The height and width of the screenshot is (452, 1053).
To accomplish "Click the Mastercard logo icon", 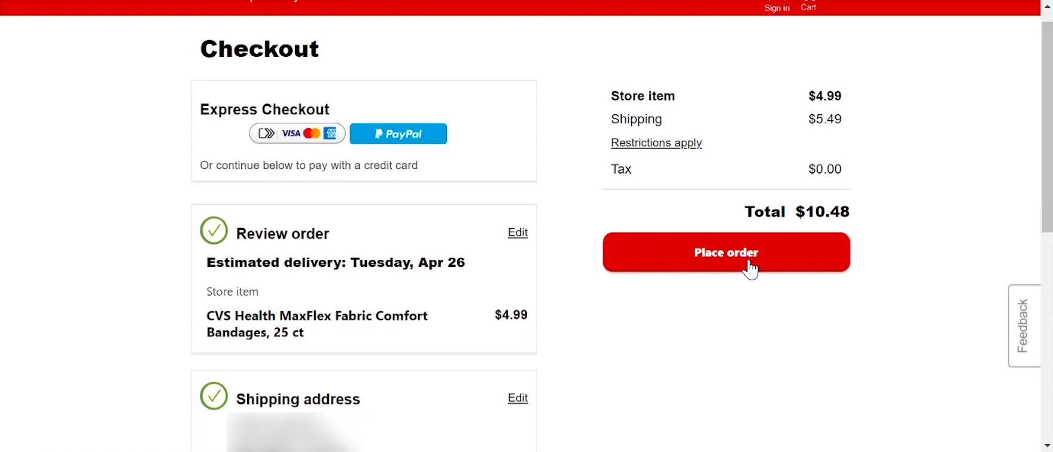I will (x=312, y=133).
